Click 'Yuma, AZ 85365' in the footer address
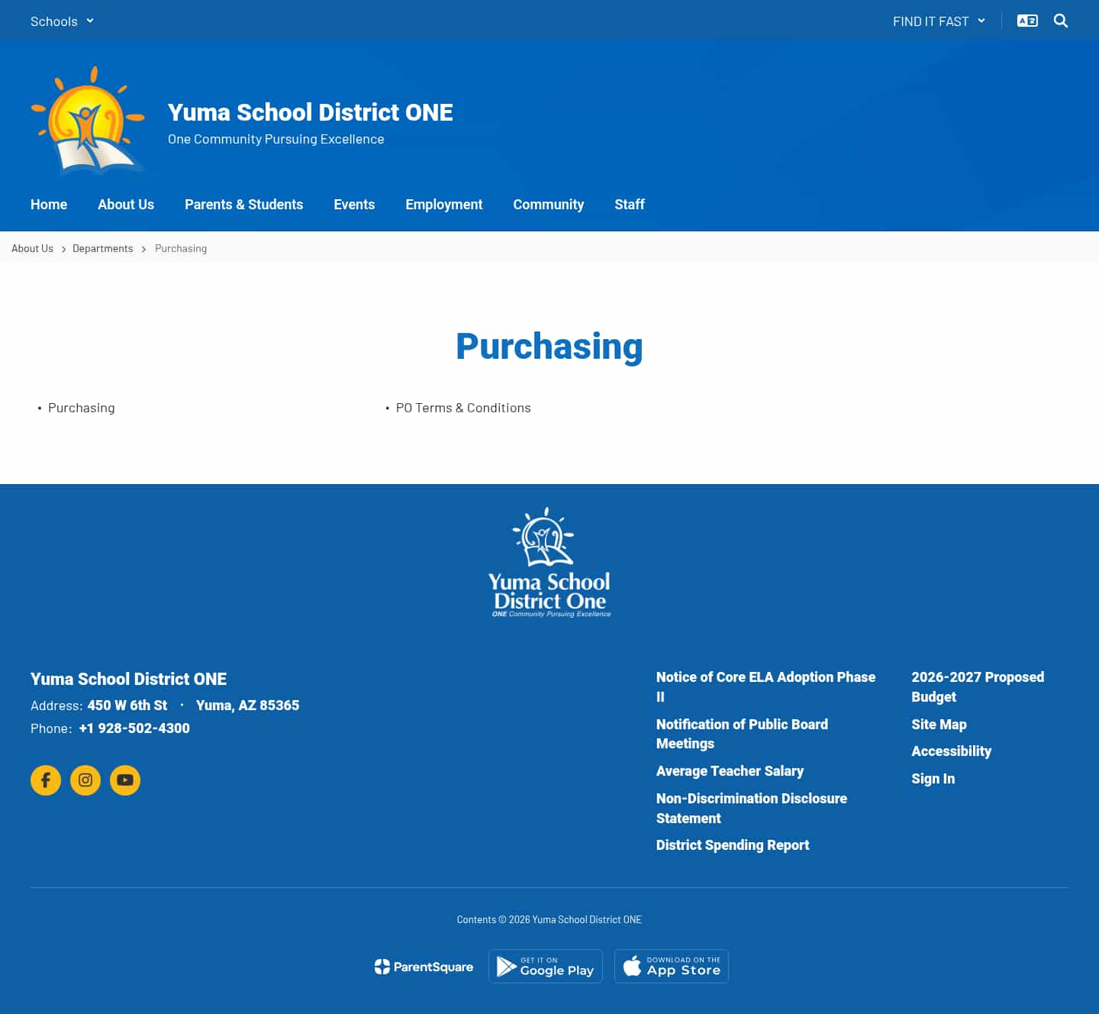Image resolution: width=1099 pixels, height=1014 pixels. pos(247,706)
